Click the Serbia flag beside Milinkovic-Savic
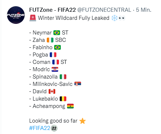Viewport: 161px width, 134px height. (78, 84)
